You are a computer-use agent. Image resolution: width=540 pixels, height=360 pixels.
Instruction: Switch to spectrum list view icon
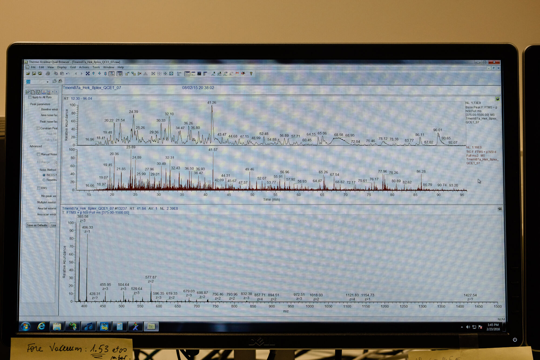[x=205, y=73]
